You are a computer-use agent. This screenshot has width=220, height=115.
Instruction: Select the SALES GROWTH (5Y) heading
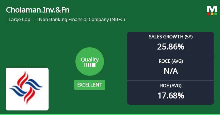click(171, 37)
